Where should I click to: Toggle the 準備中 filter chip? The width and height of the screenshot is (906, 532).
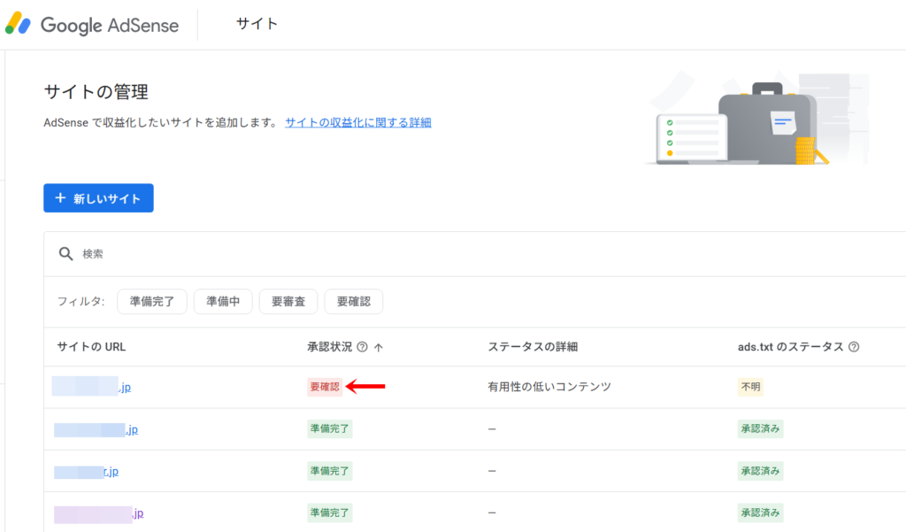(x=222, y=301)
